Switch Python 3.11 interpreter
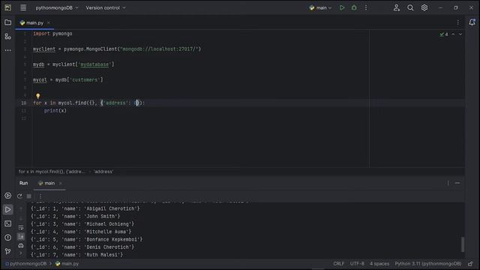 (x=427, y=263)
